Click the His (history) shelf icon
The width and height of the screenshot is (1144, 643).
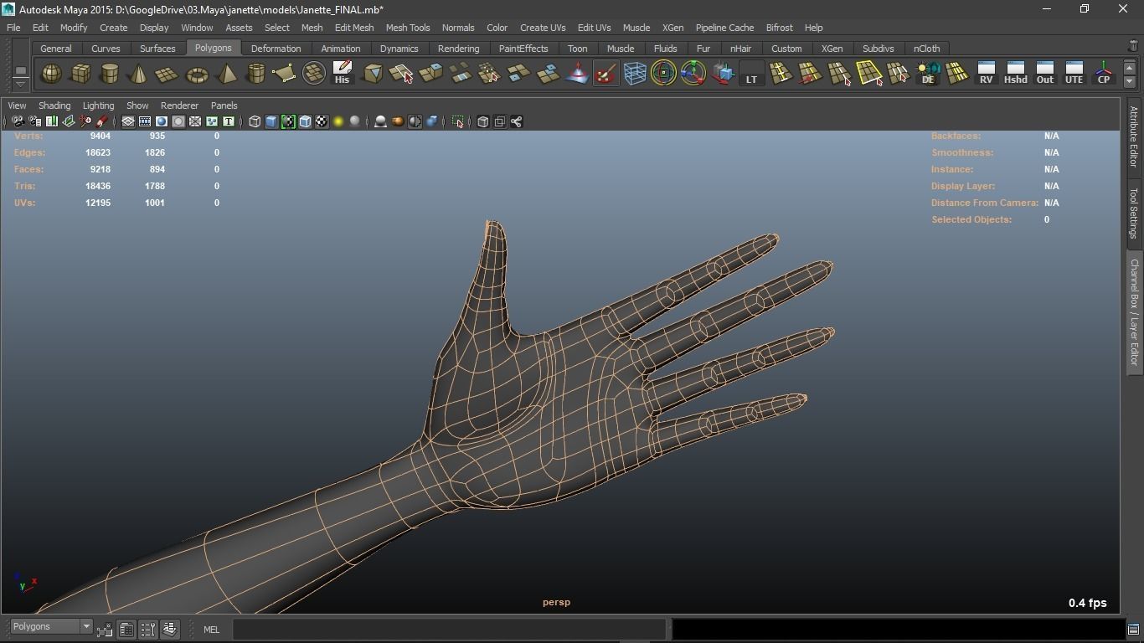(x=342, y=74)
